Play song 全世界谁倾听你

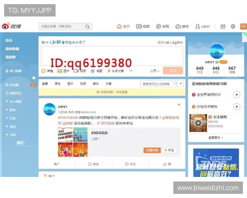(236, 94)
